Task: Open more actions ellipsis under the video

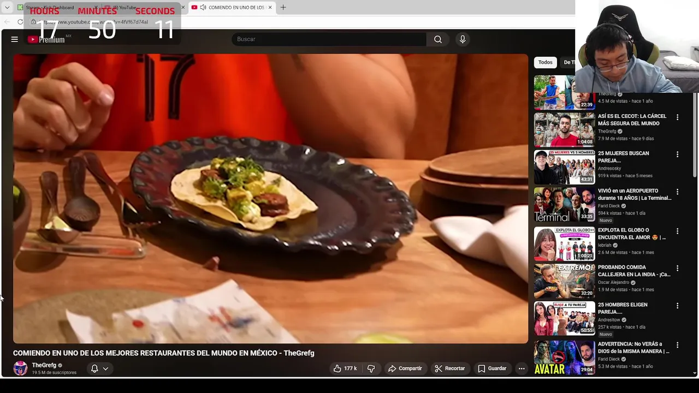Action: point(522,368)
